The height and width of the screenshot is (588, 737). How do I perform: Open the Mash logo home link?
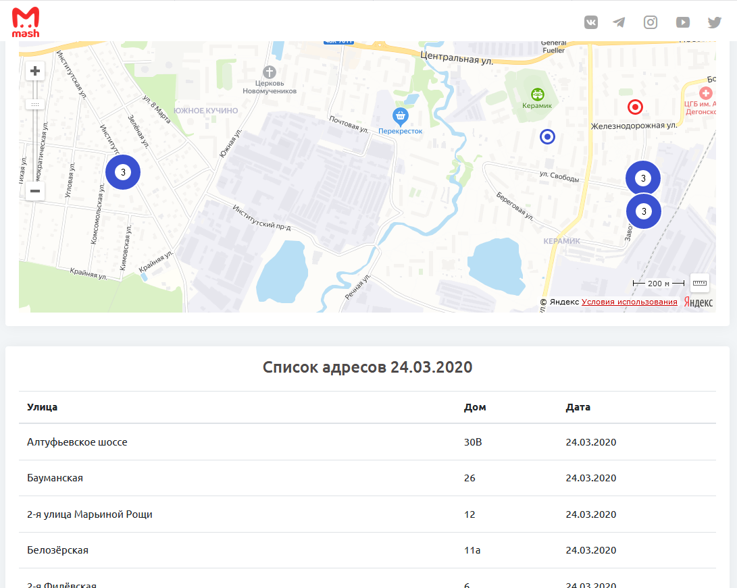[26, 22]
